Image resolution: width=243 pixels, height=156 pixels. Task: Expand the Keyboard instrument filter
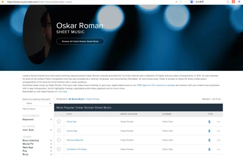[x=37, y=119]
